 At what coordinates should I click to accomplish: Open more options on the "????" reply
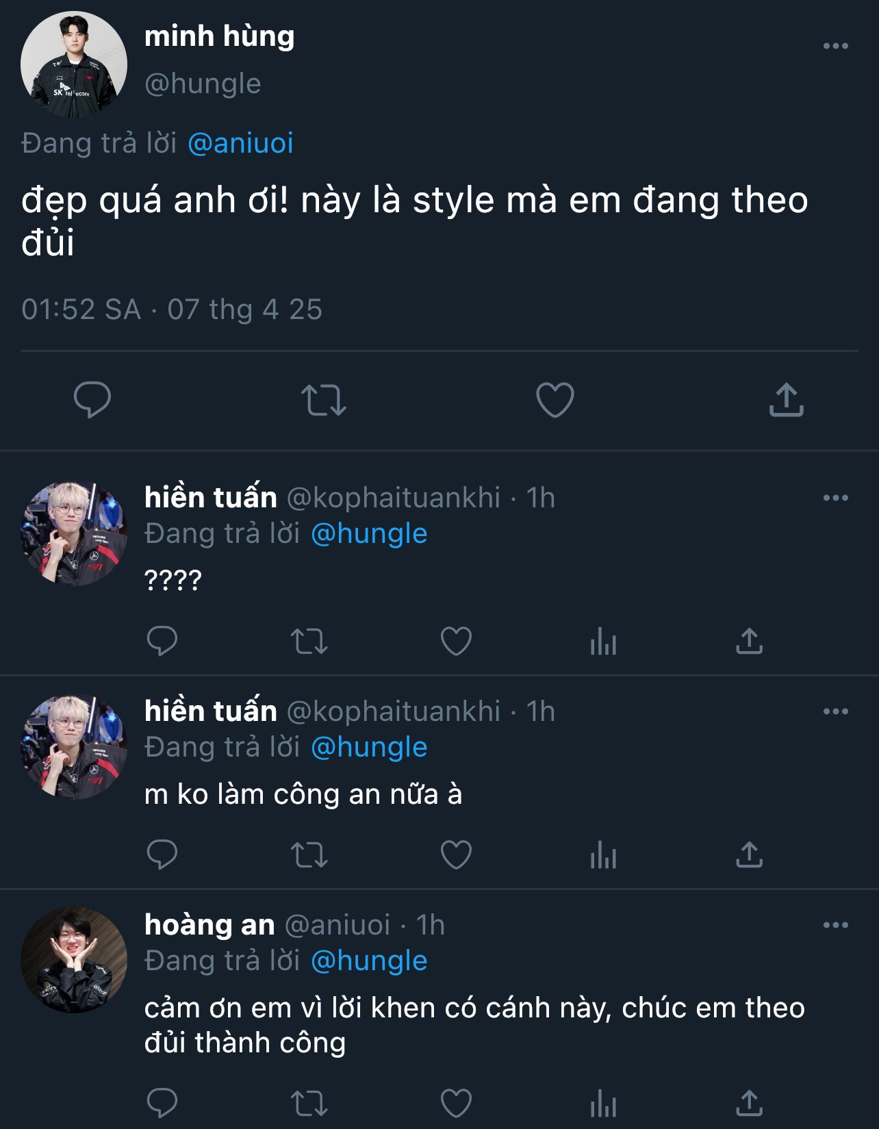tap(835, 498)
